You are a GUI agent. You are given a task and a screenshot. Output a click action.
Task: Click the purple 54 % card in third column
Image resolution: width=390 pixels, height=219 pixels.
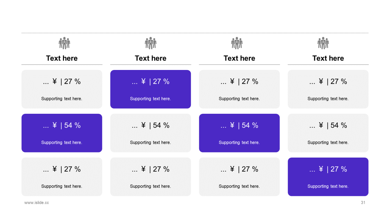click(x=239, y=133)
